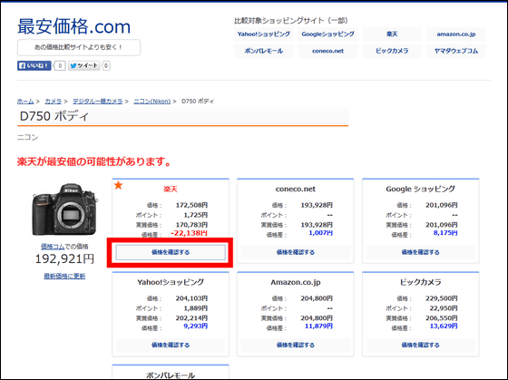Click the coneco.net card title
This screenshot has width=508, height=380.
click(x=296, y=189)
